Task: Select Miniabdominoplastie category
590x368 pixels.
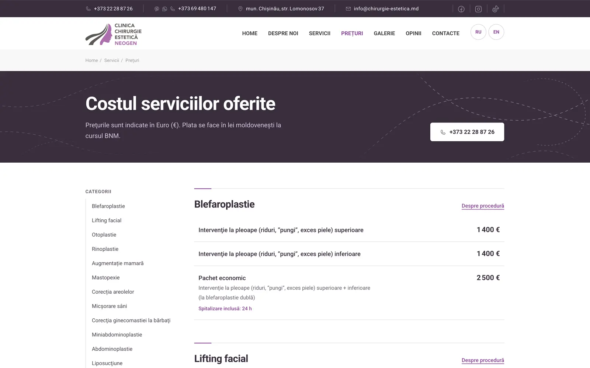Action: tap(117, 335)
